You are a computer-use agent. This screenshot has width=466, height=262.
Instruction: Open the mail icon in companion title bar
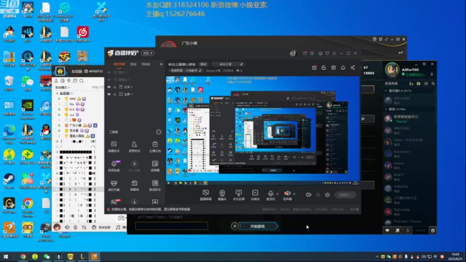(x=305, y=53)
